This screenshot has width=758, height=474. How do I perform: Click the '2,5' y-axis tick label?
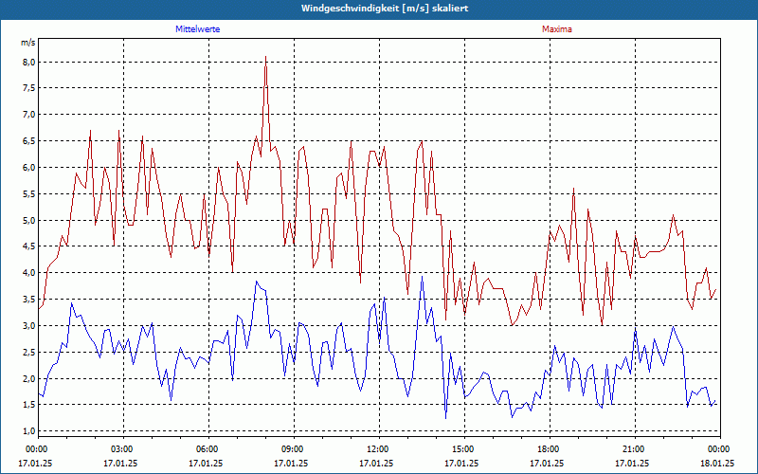click(28, 352)
